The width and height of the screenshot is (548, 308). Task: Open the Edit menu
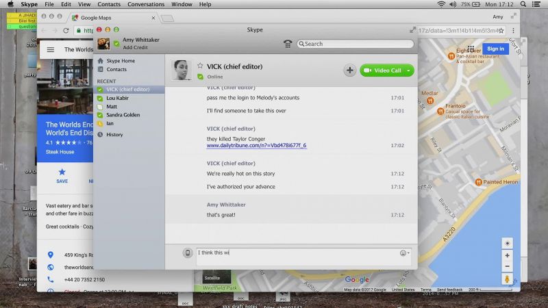[x=66, y=4]
